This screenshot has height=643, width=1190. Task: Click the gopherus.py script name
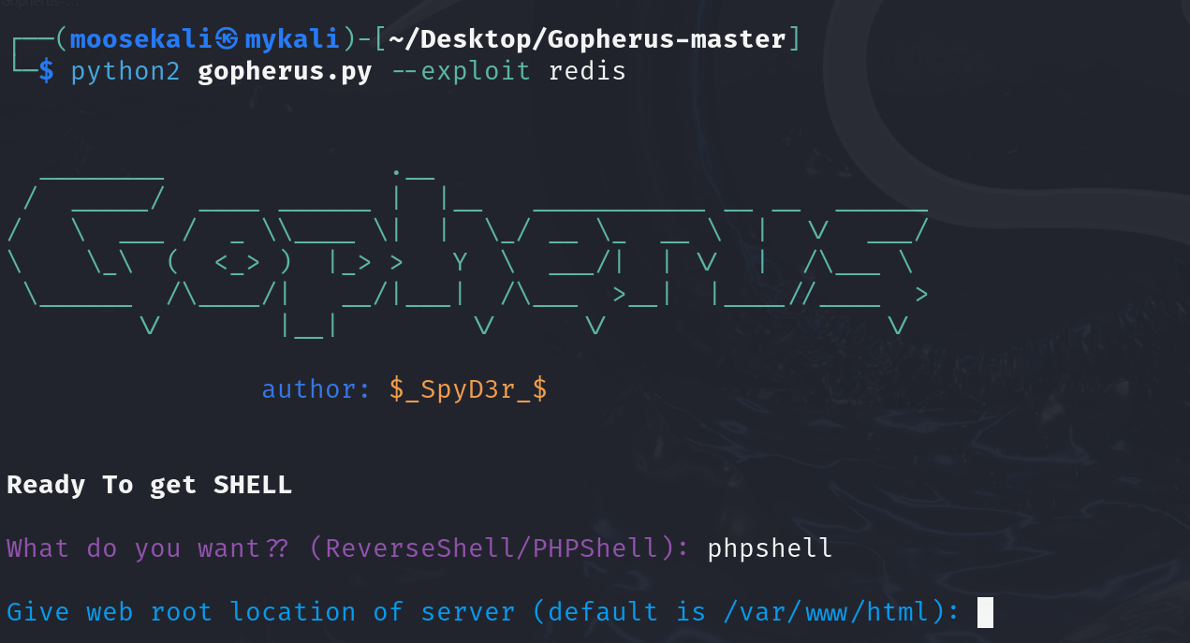pos(285,72)
